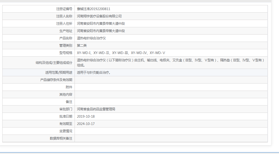The height and width of the screenshot is (154, 279).
Task: Click the 审批部门 label
Action: coord(66,109)
